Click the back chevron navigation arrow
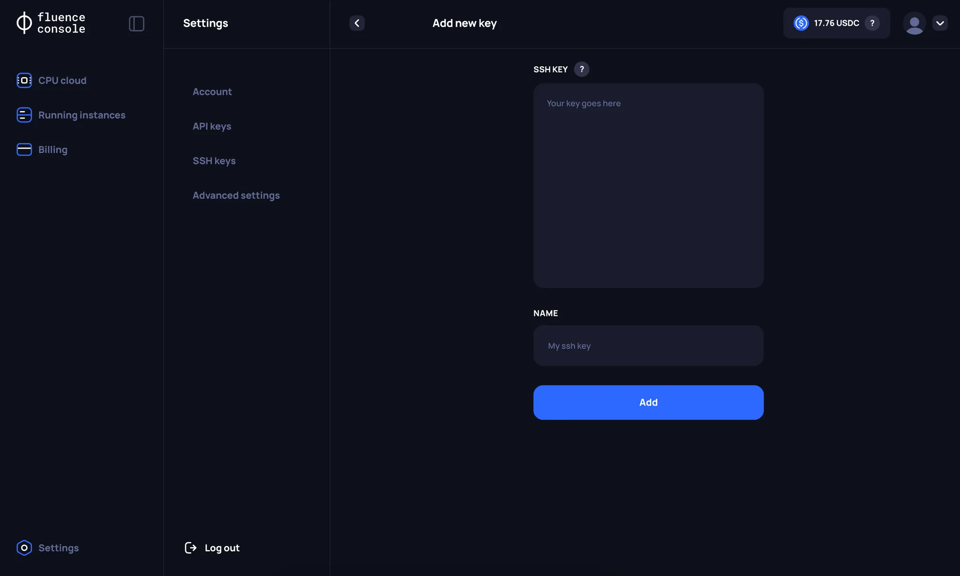 [357, 22]
